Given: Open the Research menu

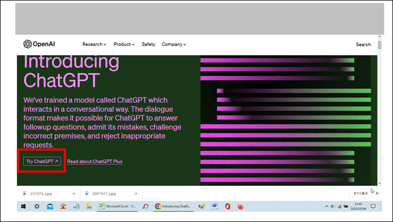Looking at the screenshot, I should click(x=94, y=44).
